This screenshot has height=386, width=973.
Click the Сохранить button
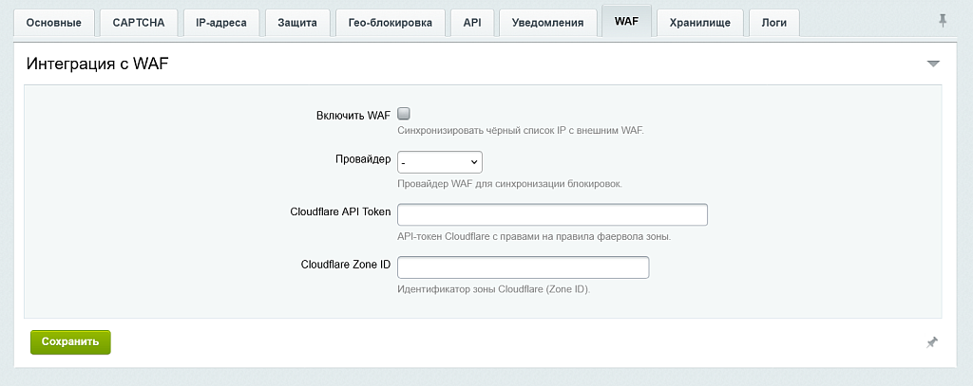tap(70, 342)
